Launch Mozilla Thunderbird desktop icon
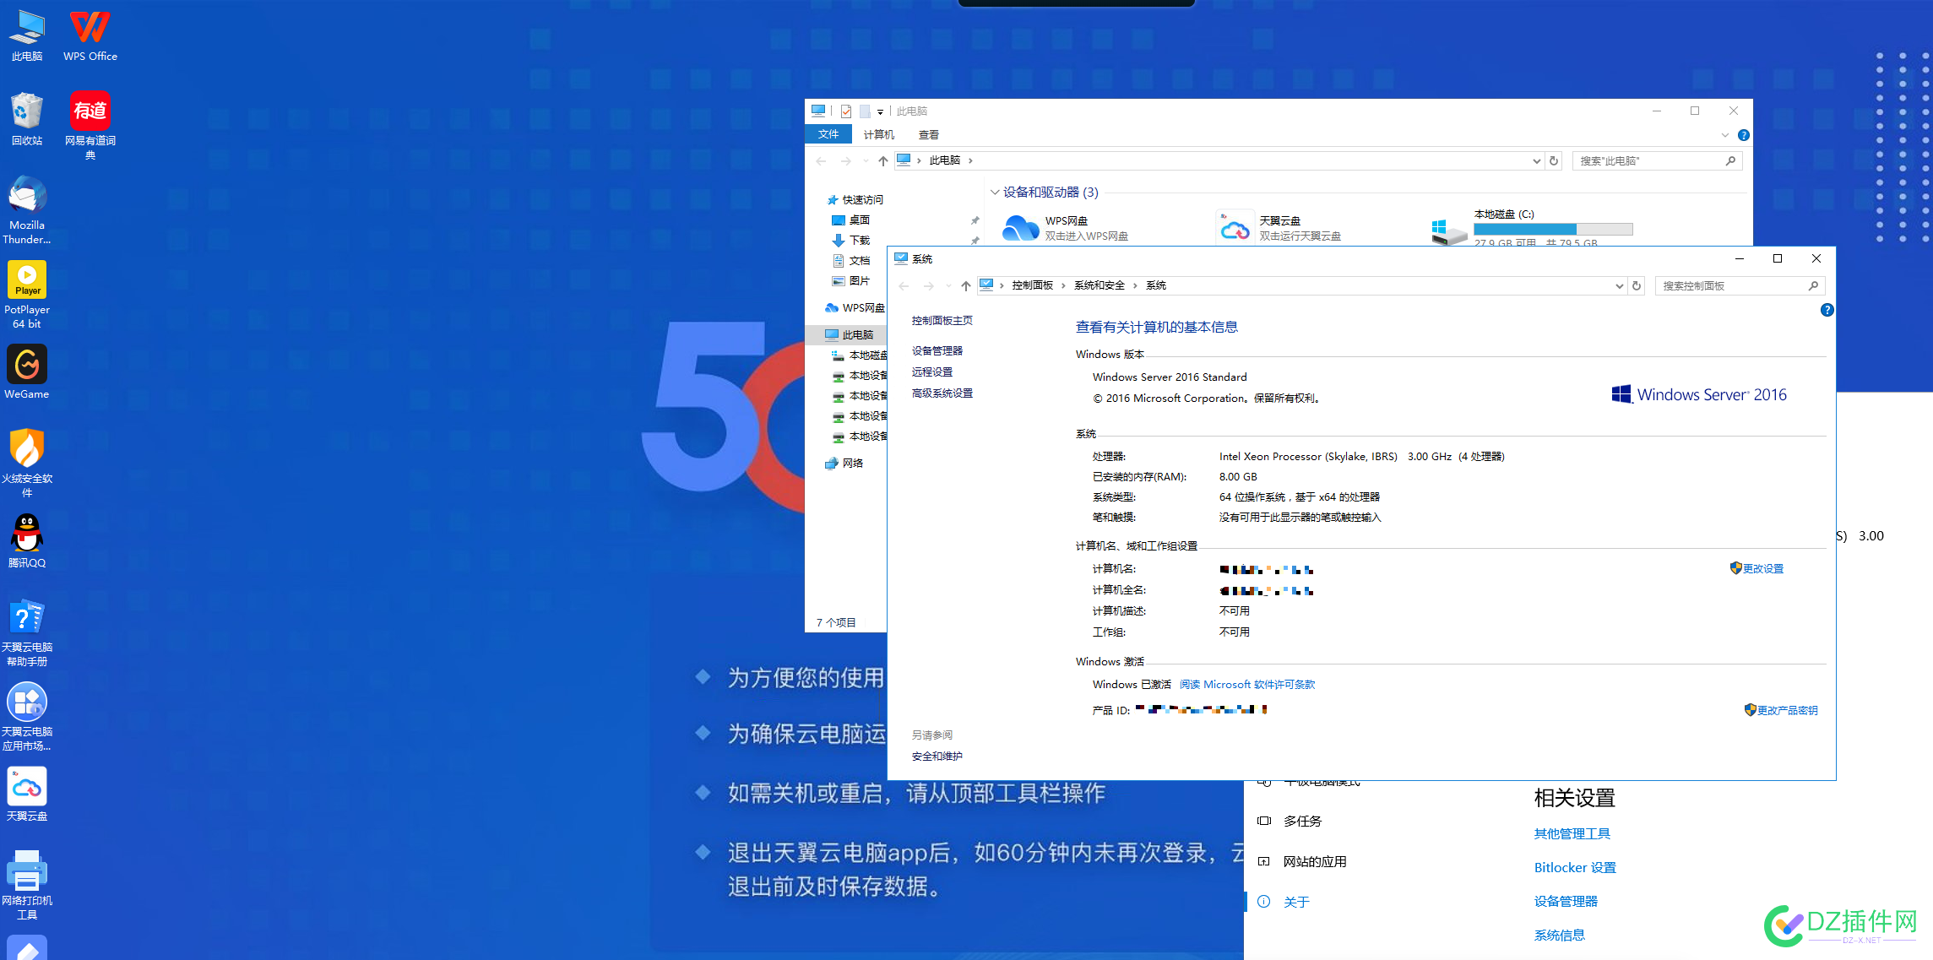 27,210
